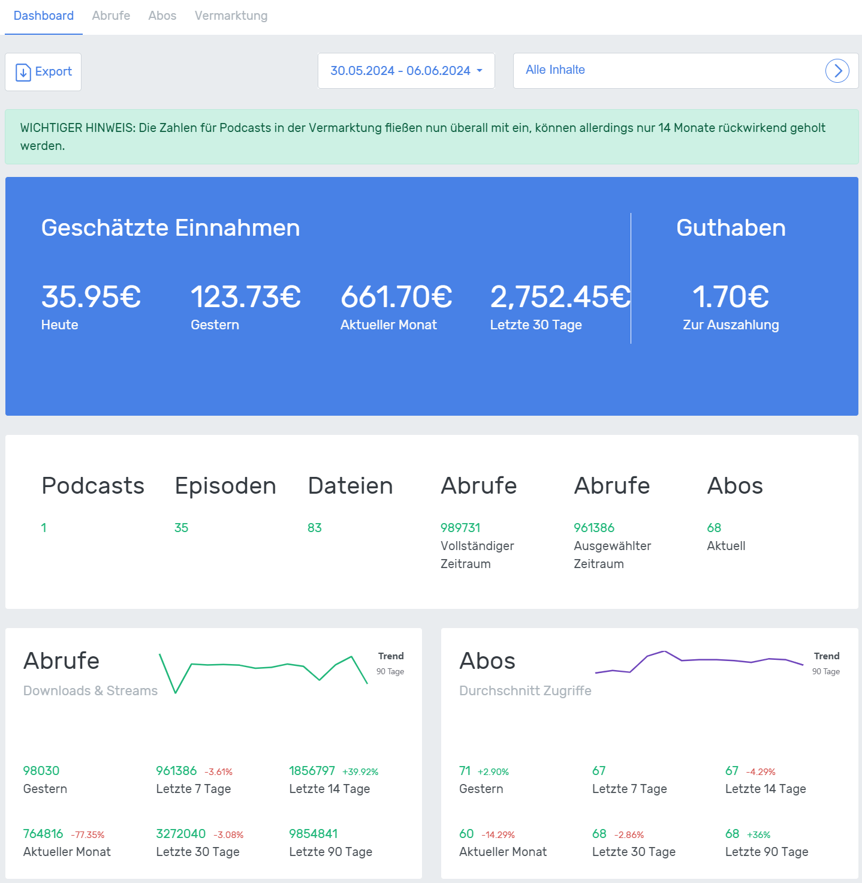Screen dimensions: 862x883
Task: Click the 2,752.45€ Letzte 30 Tage earnings
Action: 560,297
